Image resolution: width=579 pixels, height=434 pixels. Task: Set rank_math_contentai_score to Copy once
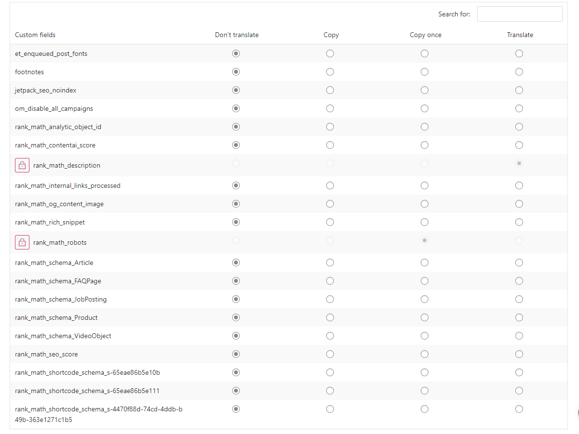425,145
